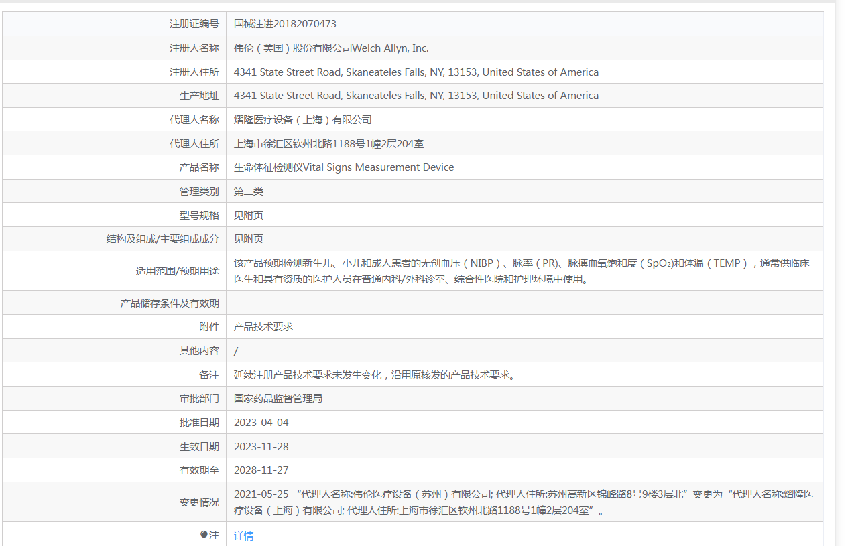Click the lightbulb icon beside 注
Screen dimensions: 856x546
(x=204, y=535)
